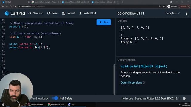Click the info icon next to SDK version

click(184, 98)
